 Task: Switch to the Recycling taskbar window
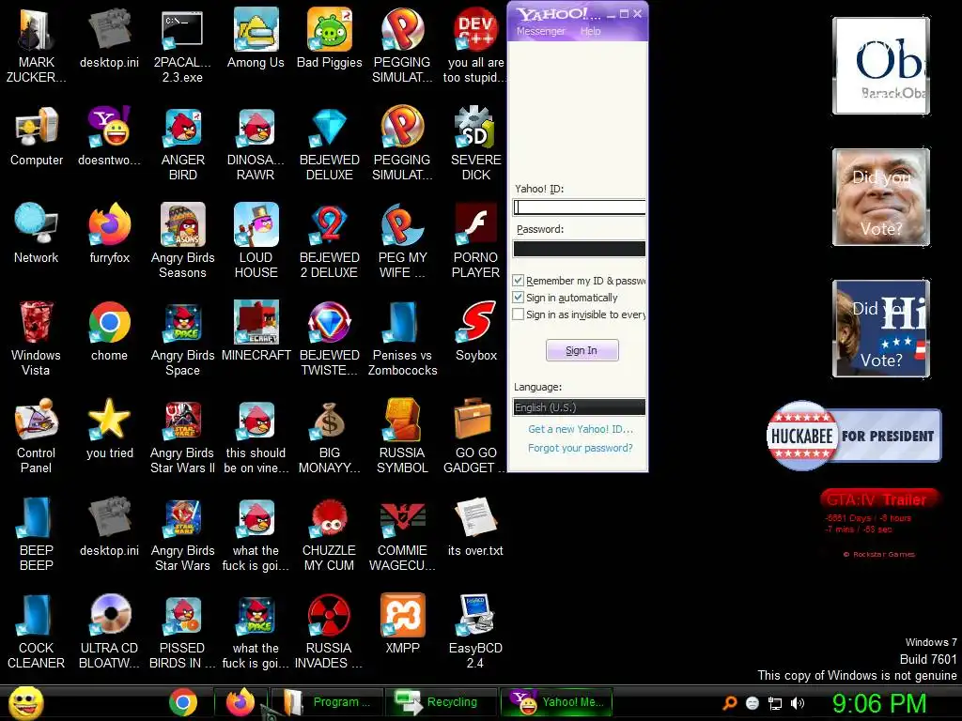[x=440, y=702]
